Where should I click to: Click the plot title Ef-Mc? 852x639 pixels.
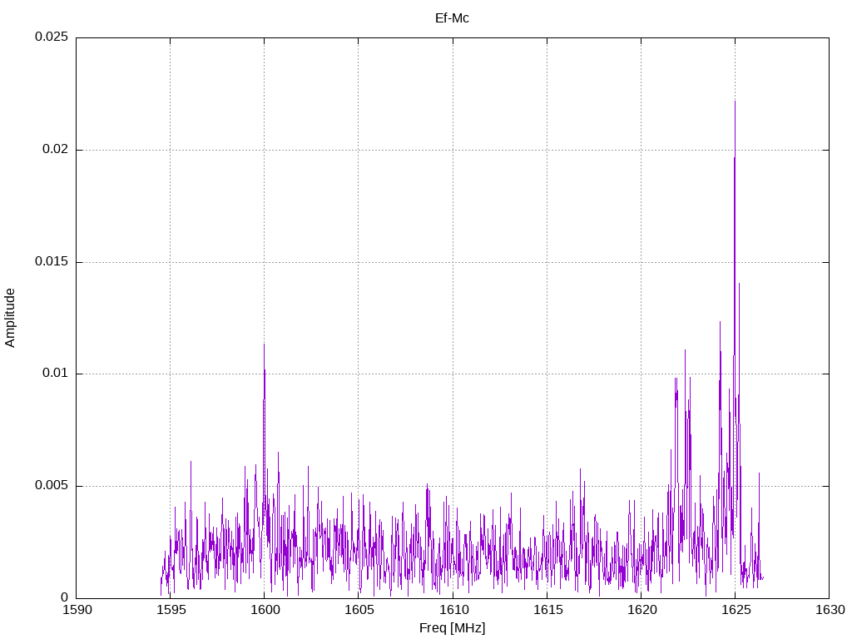(452, 18)
